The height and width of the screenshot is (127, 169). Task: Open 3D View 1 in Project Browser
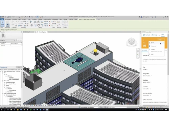(x=11, y=78)
